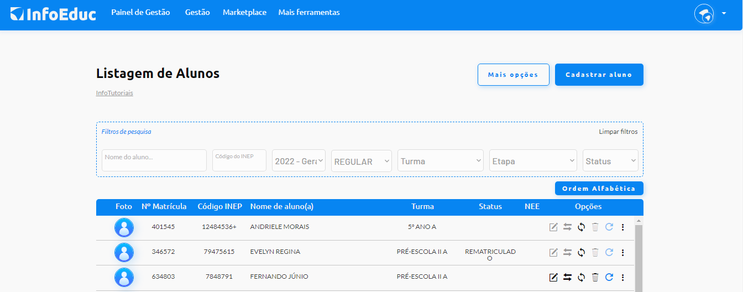
Task: Click Limpar filtros link
Action: [x=618, y=132]
